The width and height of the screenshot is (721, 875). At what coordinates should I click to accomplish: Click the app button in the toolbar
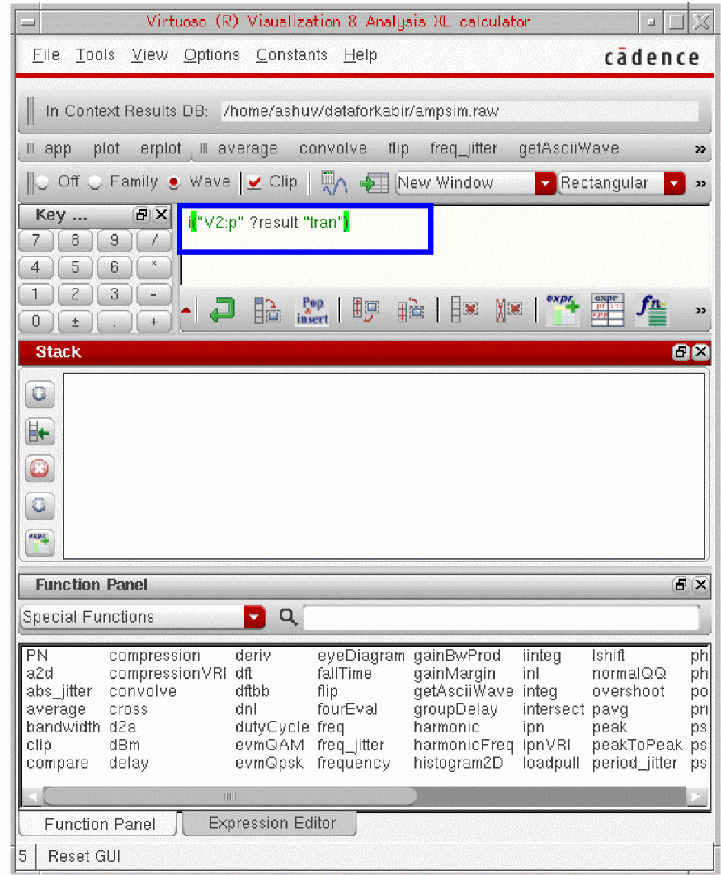pyautogui.click(x=58, y=149)
